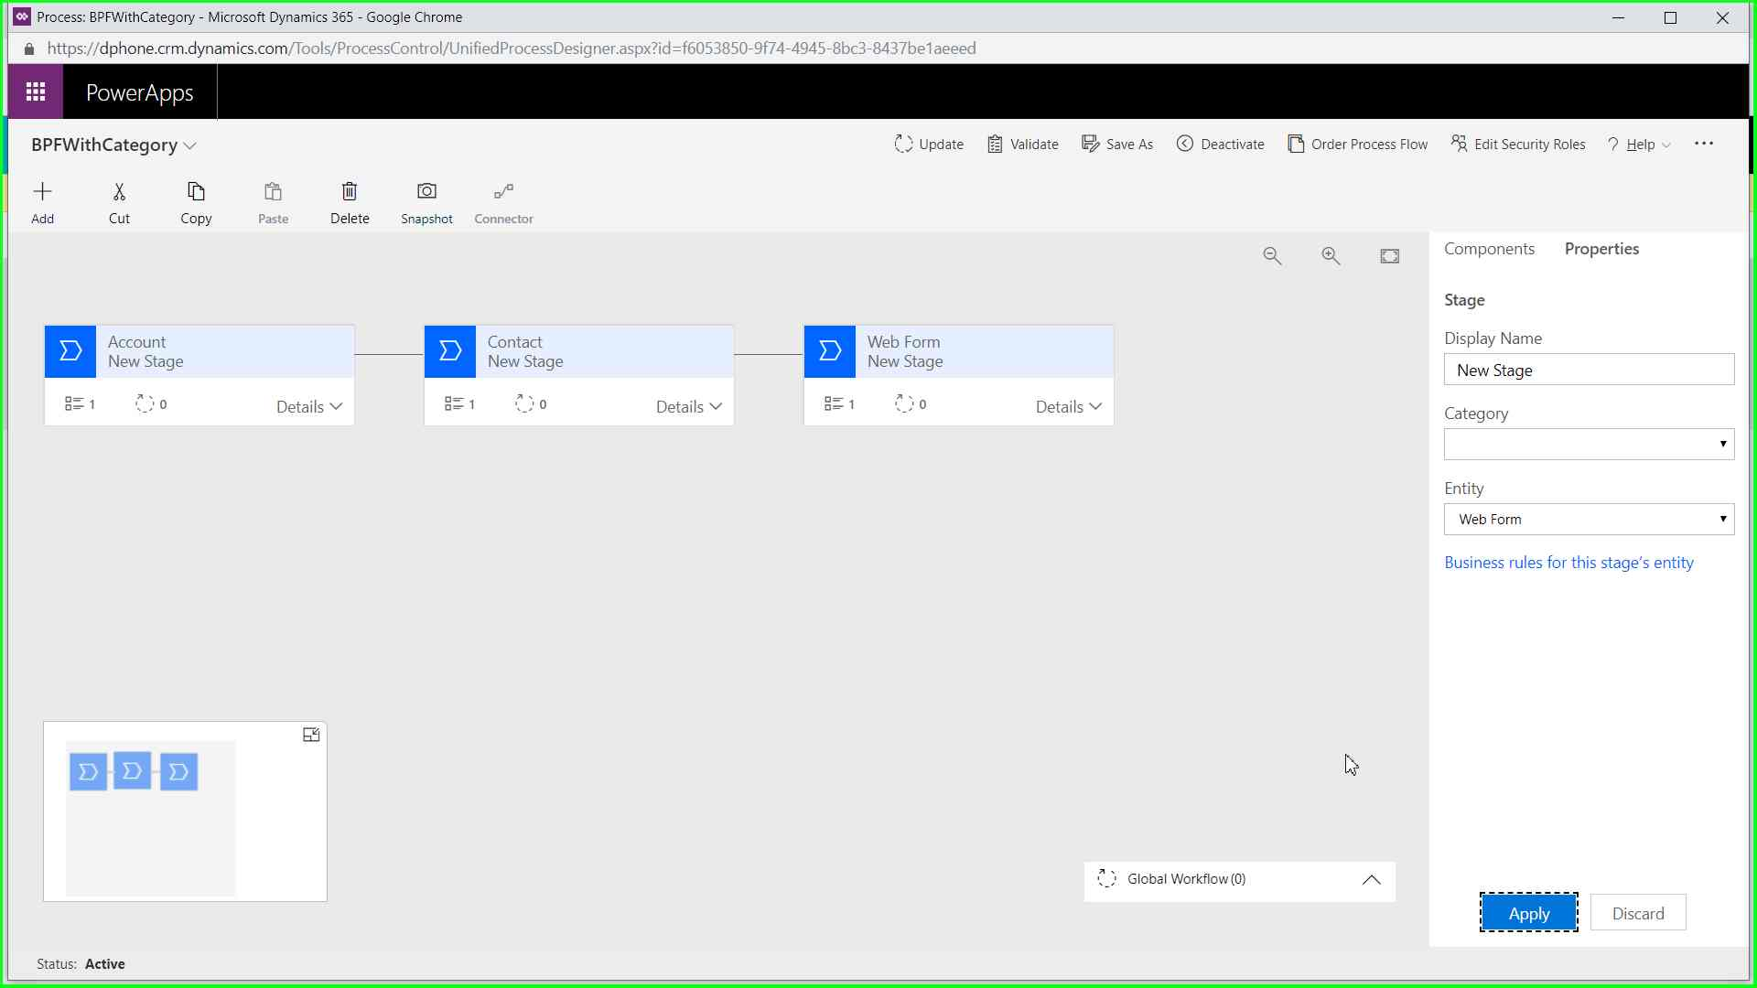Expand Details of Contact stage
The height and width of the screenshot is (988, 1757).
pyautogui.click(x=689, y=406)
